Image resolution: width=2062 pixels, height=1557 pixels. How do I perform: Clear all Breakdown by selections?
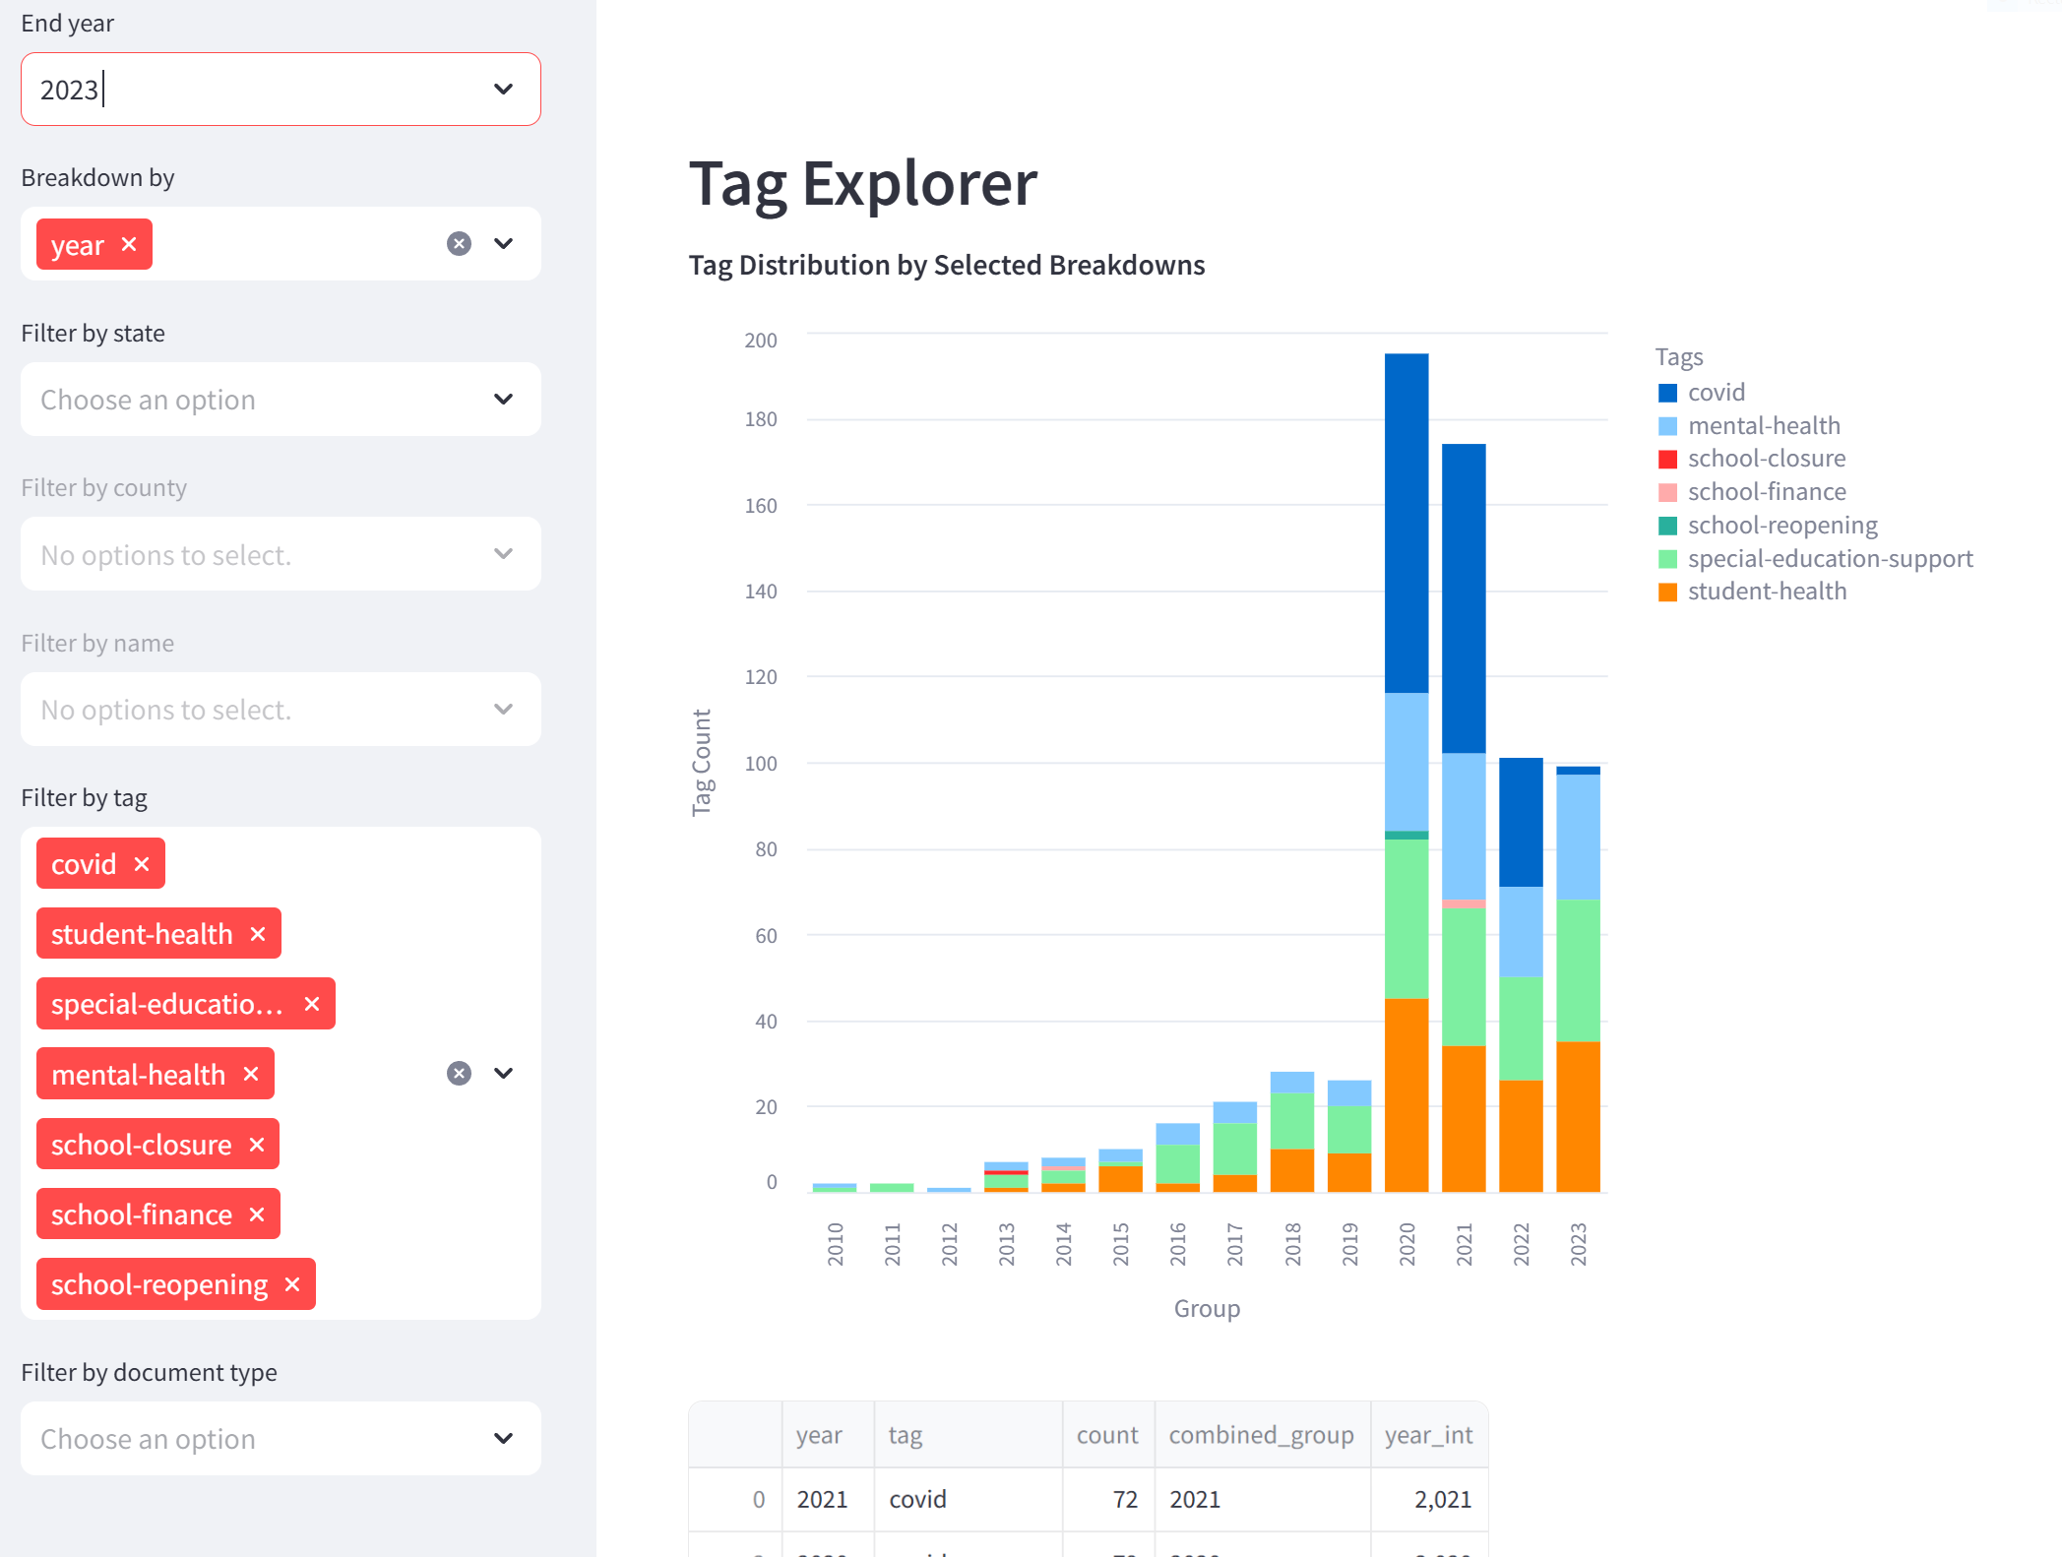click(x=459, y=243)
